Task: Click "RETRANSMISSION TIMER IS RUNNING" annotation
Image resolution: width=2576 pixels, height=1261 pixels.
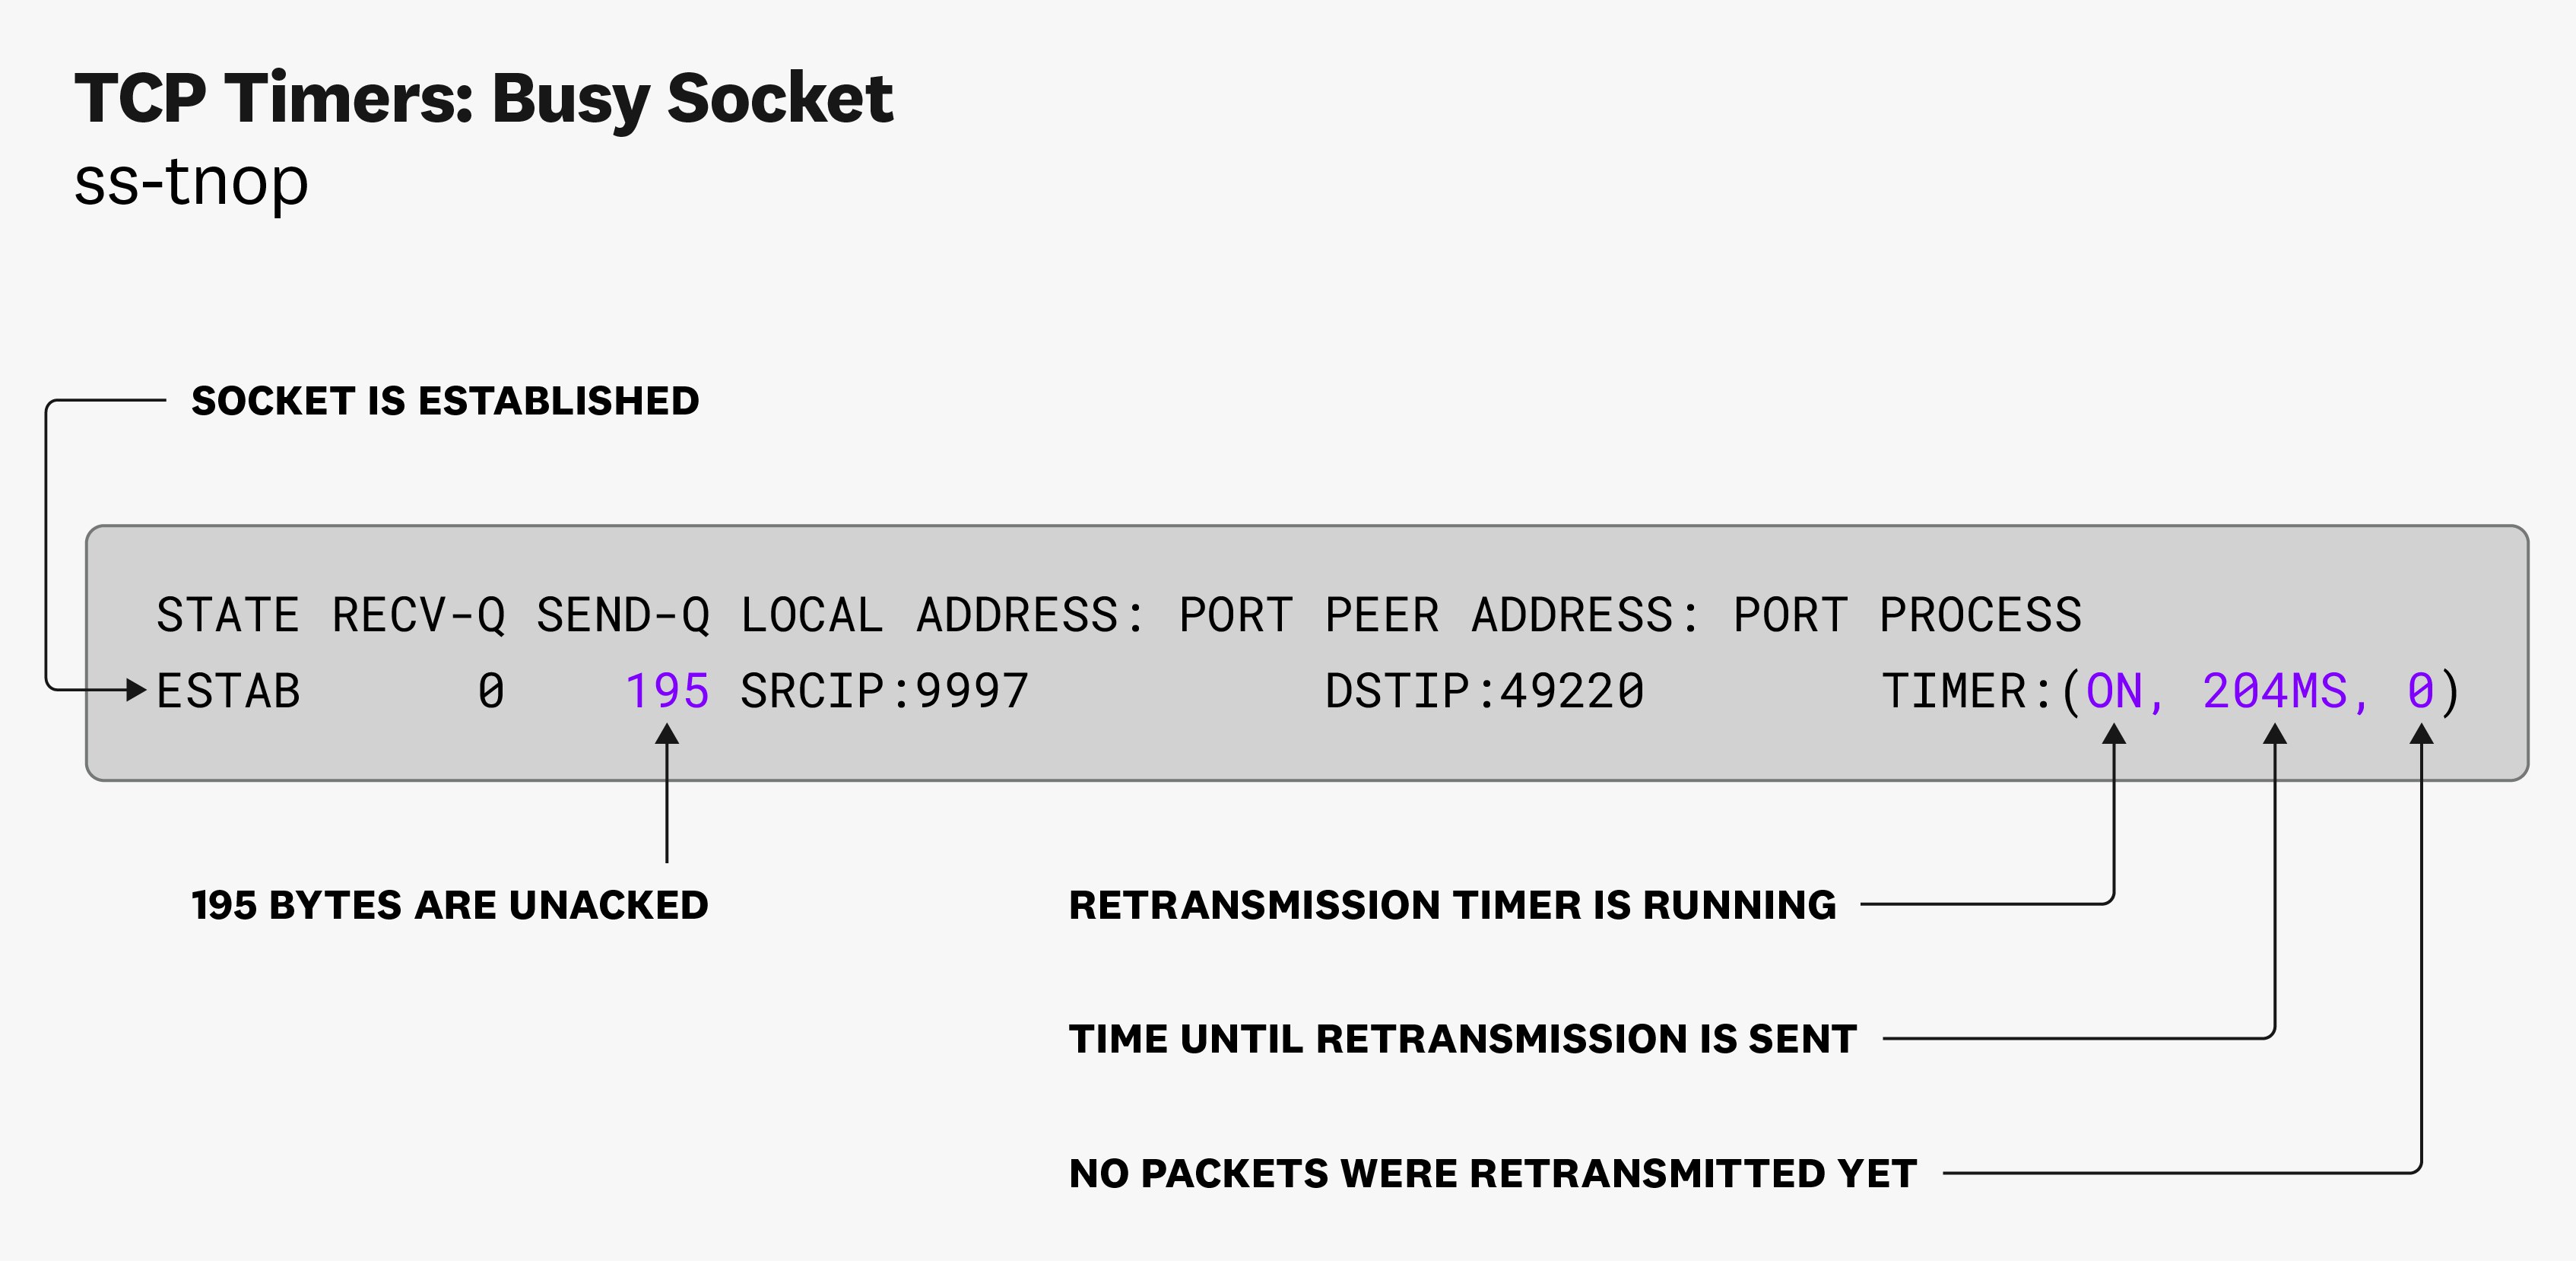Action: point(1452,905)
